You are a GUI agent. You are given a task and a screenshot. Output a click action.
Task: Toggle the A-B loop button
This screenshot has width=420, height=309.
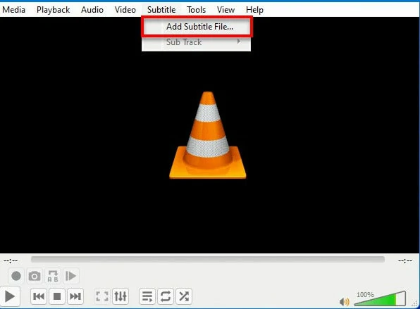click(x=52, y=276)
